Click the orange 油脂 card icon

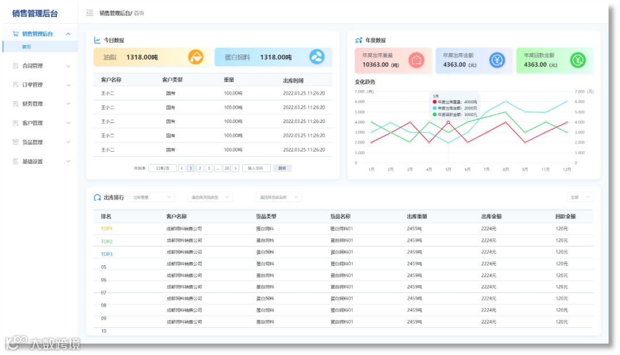click(x=196, y=57)
